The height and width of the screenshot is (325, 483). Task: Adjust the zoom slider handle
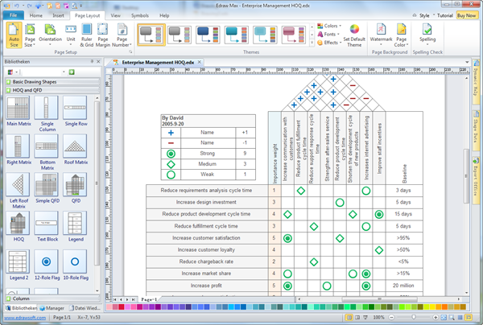414,317
